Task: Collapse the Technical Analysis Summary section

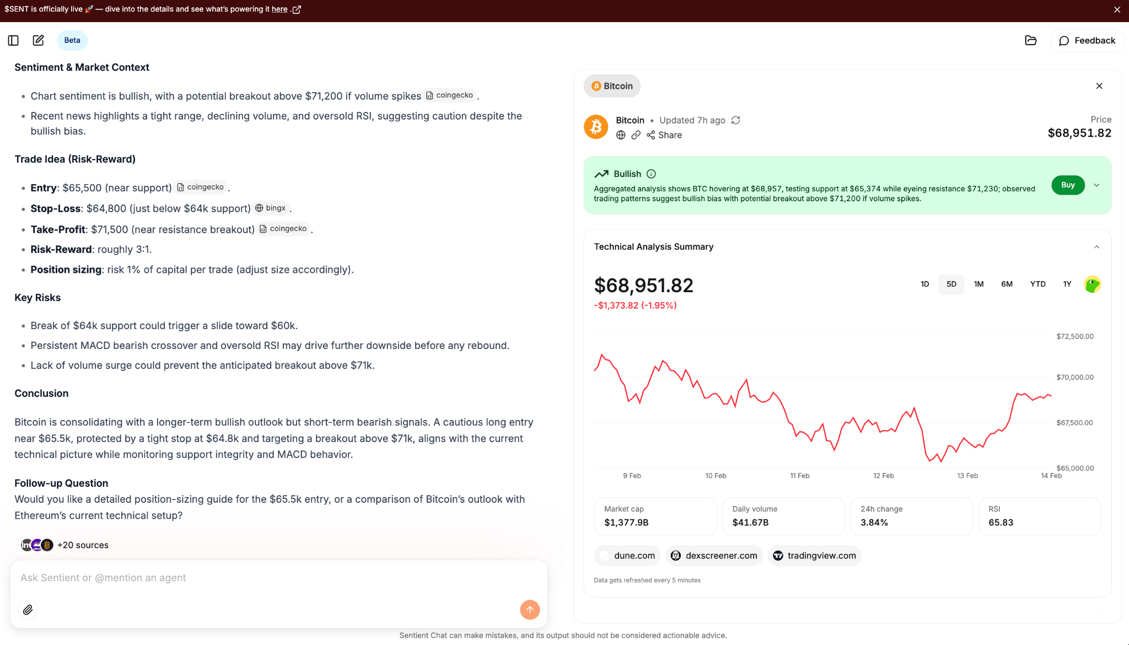Action: 1096,247
